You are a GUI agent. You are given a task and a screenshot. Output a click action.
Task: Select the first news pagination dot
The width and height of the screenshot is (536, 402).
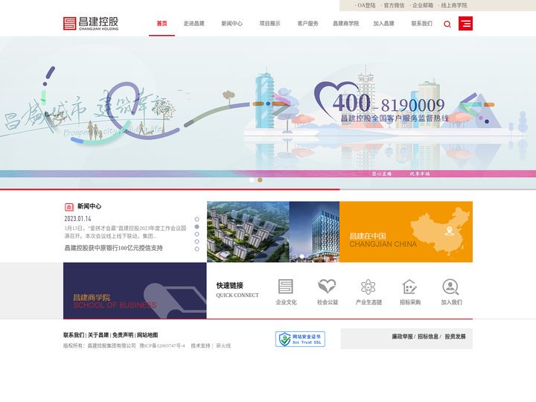click(197, 219)
